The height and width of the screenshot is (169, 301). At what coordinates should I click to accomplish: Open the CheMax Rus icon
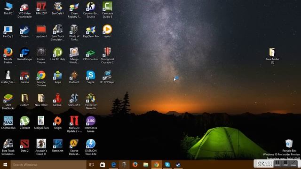[x=8, y=123]
